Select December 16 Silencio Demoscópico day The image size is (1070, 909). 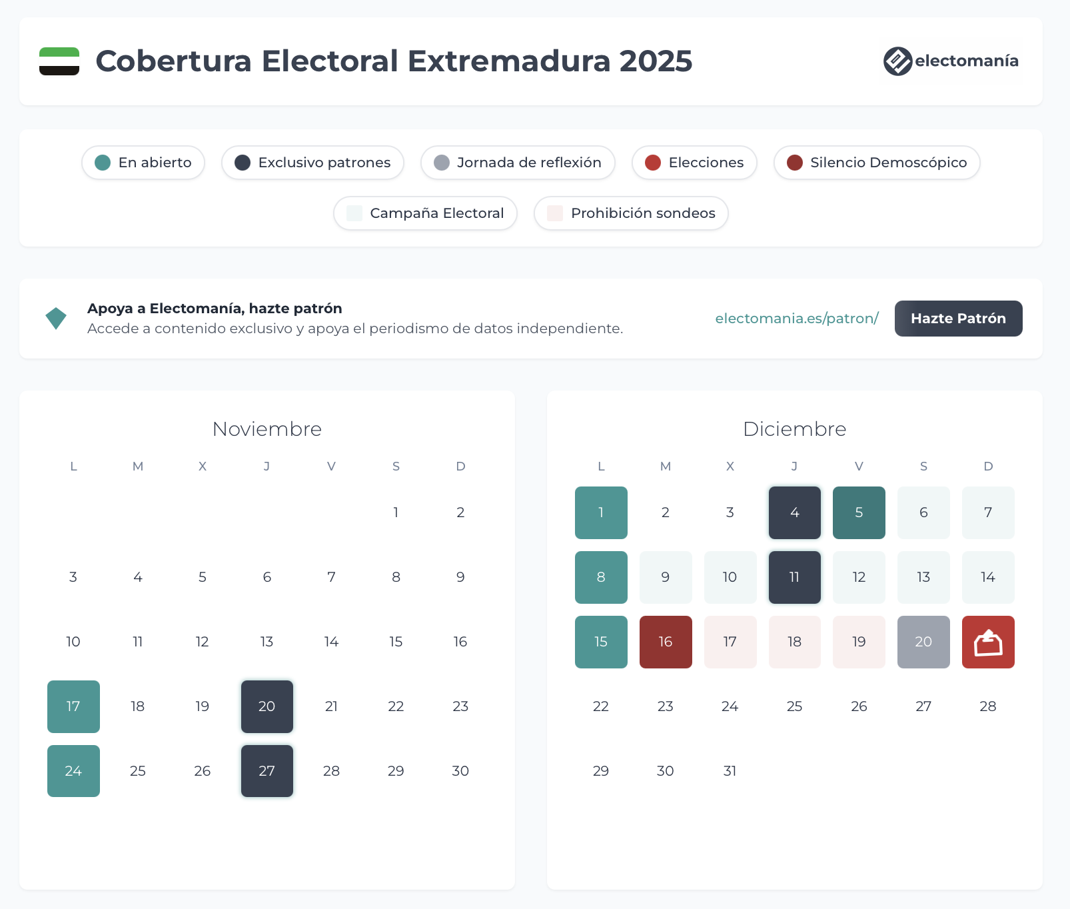[x=666, y=642]
